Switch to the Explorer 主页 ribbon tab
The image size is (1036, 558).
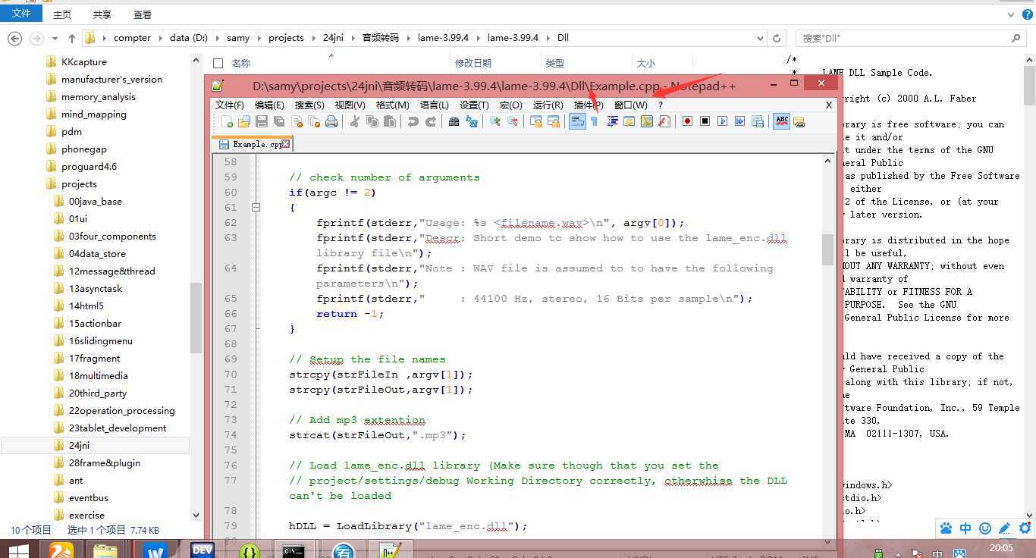62,14
